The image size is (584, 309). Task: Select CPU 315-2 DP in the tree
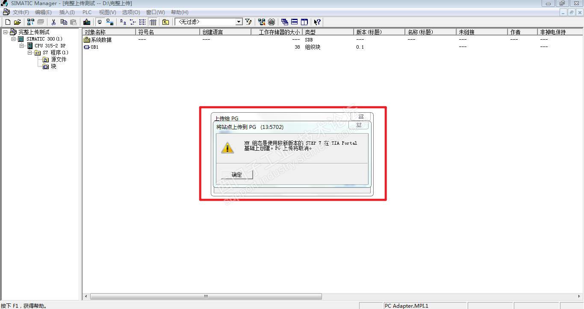[x=50, y=46]
